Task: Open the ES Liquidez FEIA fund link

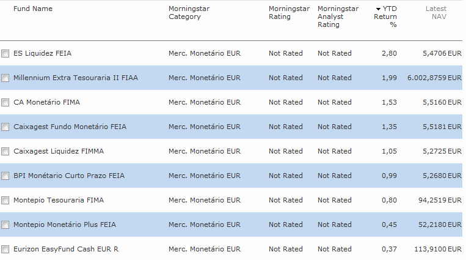Action: coord(42,53)
